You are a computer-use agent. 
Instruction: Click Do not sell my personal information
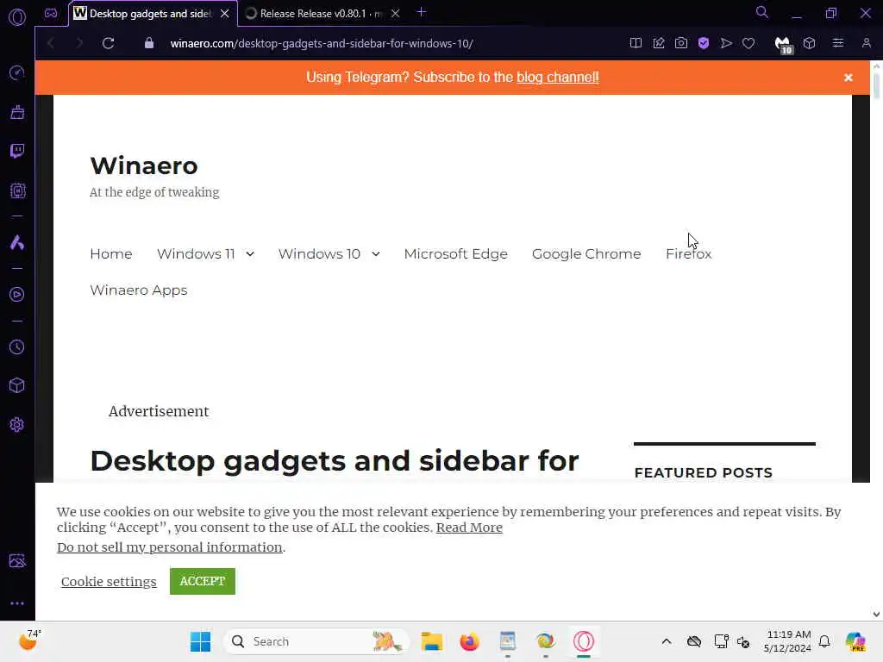(x=170, y=547)
